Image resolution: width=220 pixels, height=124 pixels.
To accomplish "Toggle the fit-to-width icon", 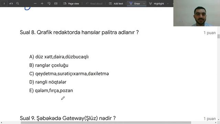I will pos(56,3).
